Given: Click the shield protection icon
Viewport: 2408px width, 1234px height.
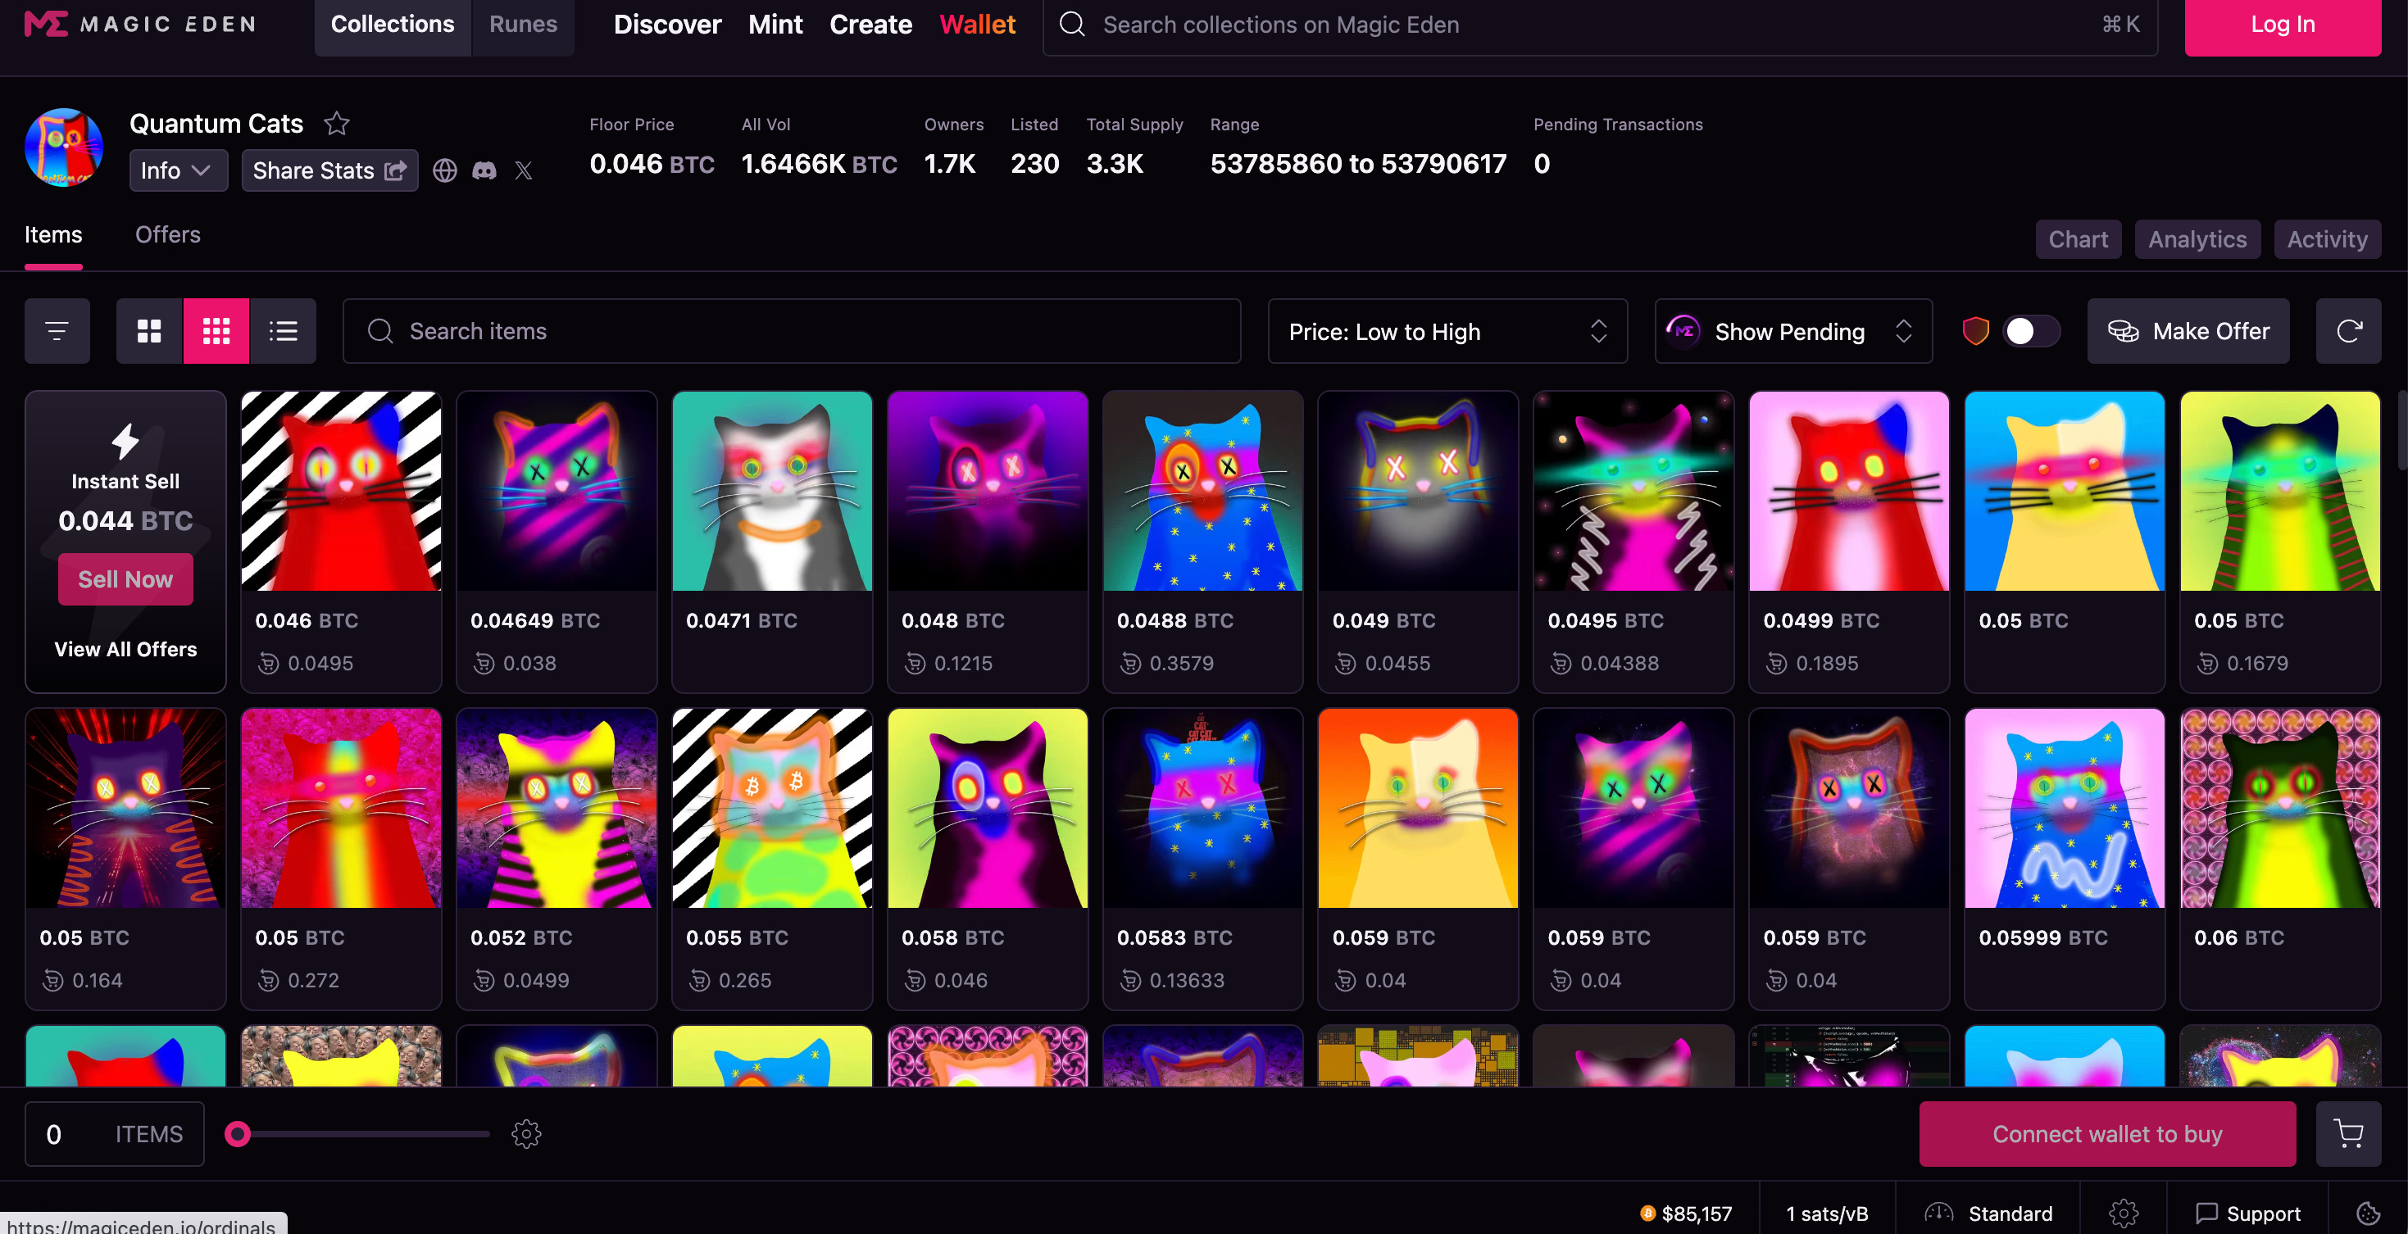Looking at the screenshot, I should pyautogui.click(x=1975, y=331).
